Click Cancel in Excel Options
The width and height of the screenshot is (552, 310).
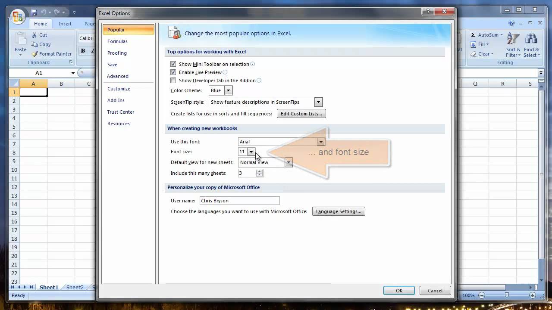tap(435, 291)
